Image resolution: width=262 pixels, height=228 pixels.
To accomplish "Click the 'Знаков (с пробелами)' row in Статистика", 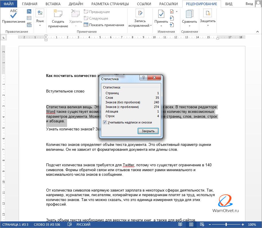I will (x=132, y=107).
